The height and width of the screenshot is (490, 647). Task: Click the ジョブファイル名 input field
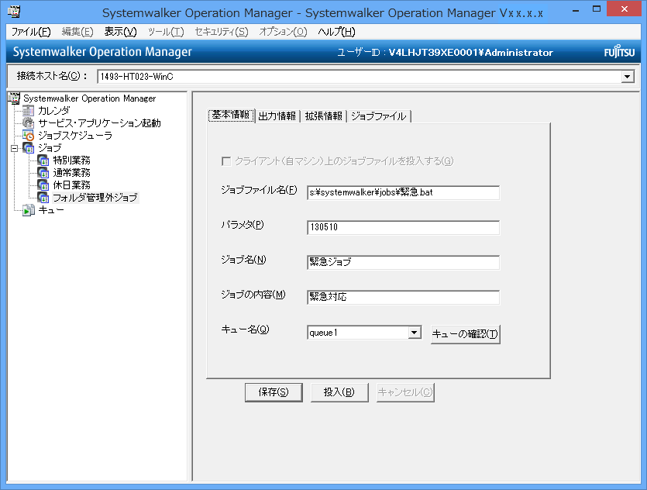(x=403, y=193)
